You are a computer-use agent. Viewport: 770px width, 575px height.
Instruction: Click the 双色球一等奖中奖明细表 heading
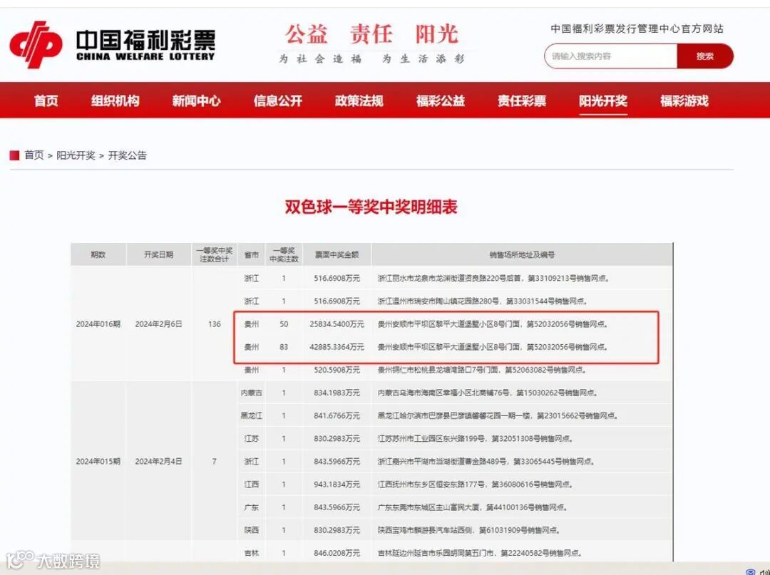click(x=371, y=207)
